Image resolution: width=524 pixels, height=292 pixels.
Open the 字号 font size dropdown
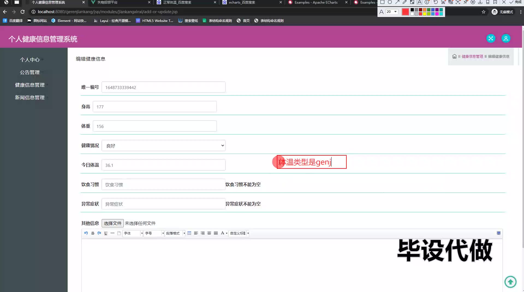click(x=154, y=233)
